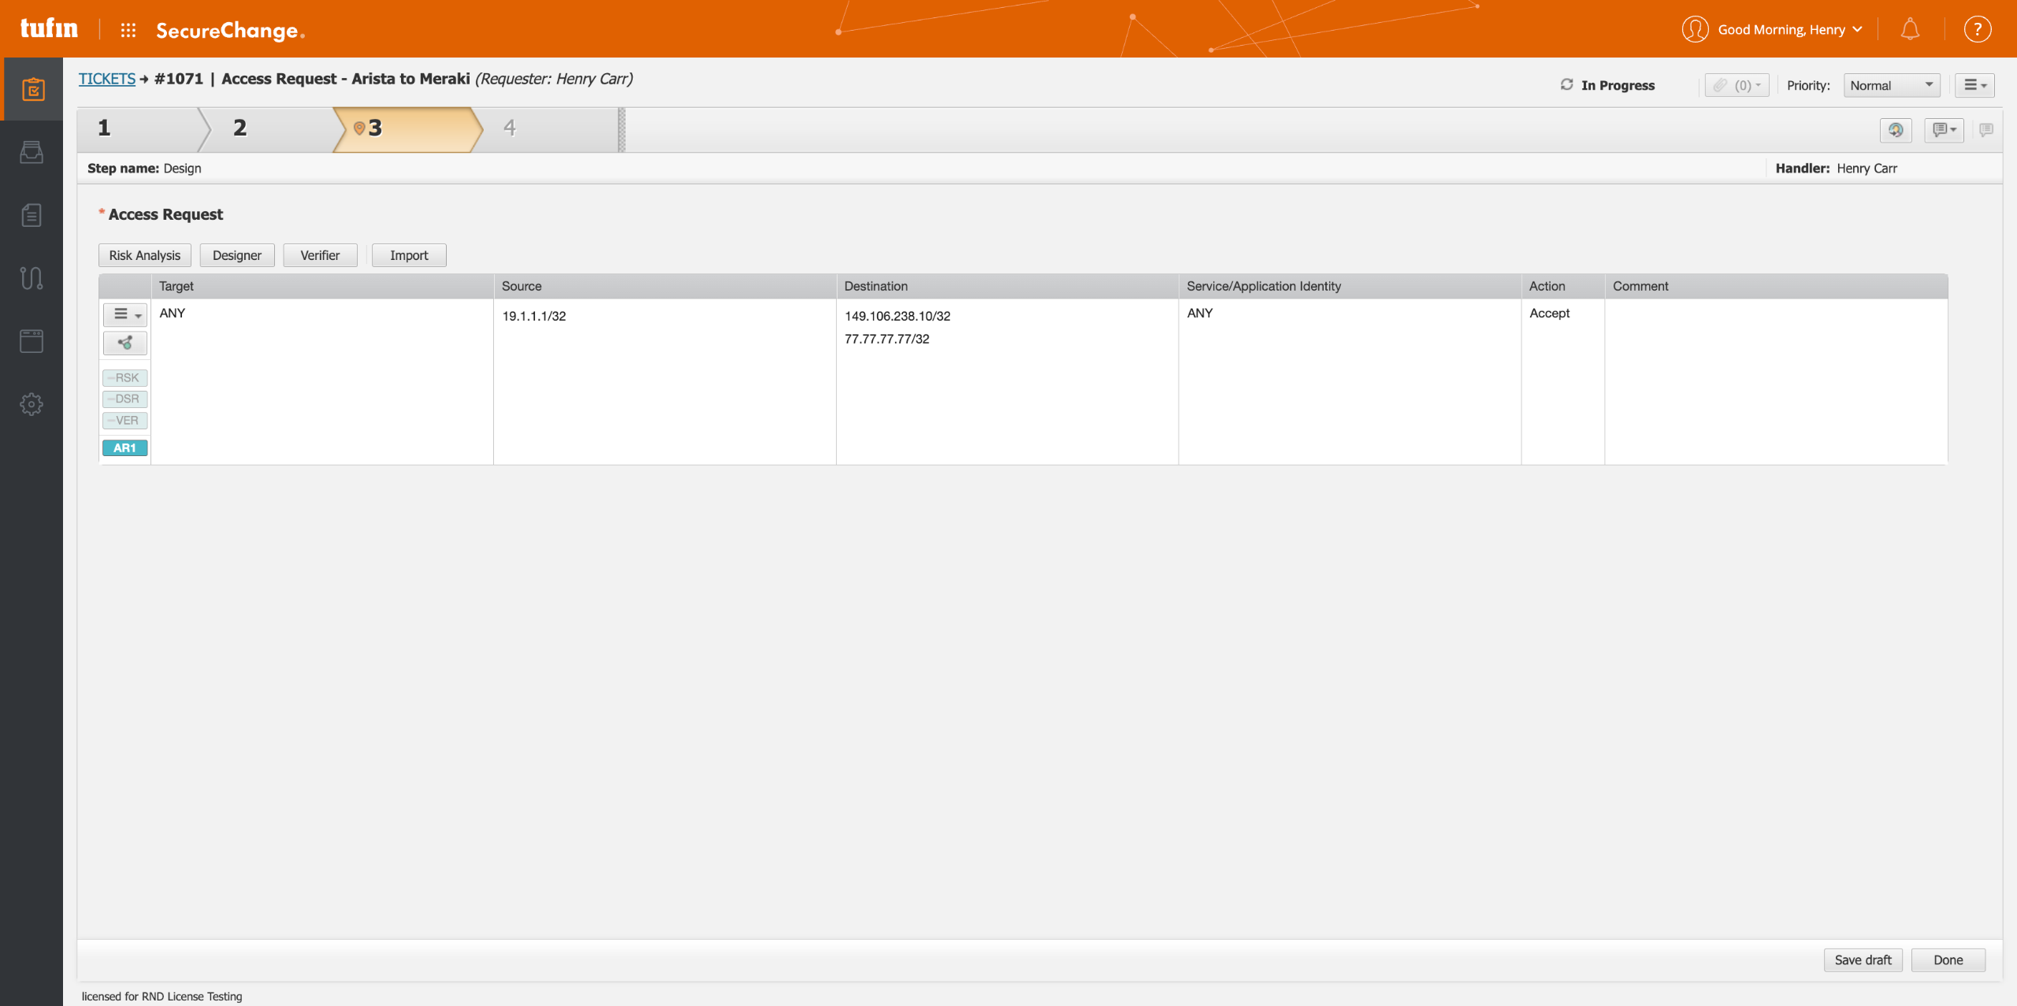
Task: Select the tickets clipboard sidebar icon
Action: pos(32,89)
